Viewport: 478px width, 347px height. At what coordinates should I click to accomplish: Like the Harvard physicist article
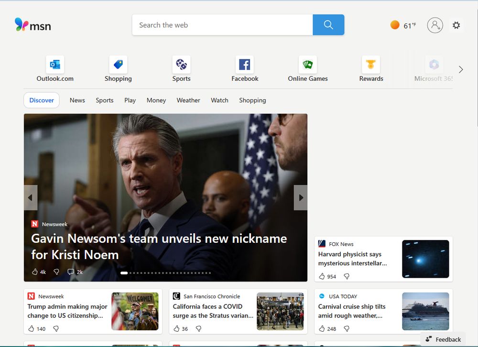(x=322, y=276)
